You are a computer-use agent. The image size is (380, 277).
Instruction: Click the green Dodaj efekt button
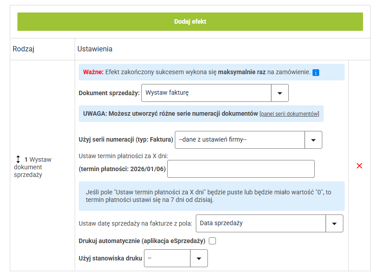pyautogui.click(x=190, y=21)
